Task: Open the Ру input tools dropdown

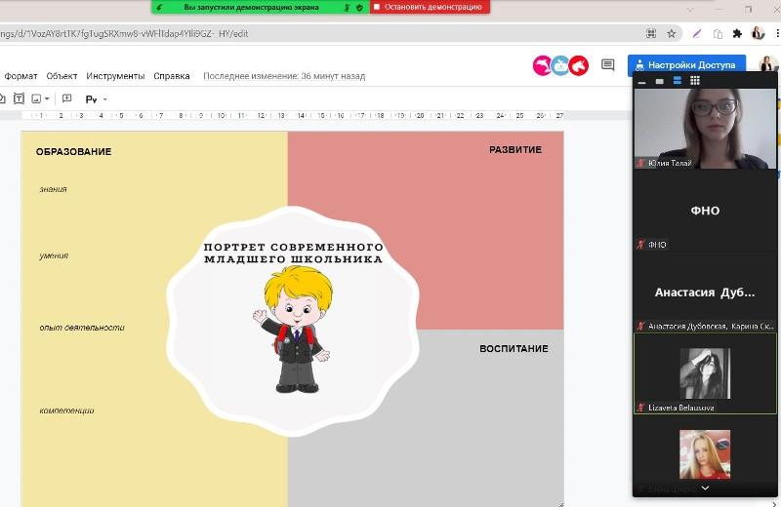Action: [x=96, y=99]
